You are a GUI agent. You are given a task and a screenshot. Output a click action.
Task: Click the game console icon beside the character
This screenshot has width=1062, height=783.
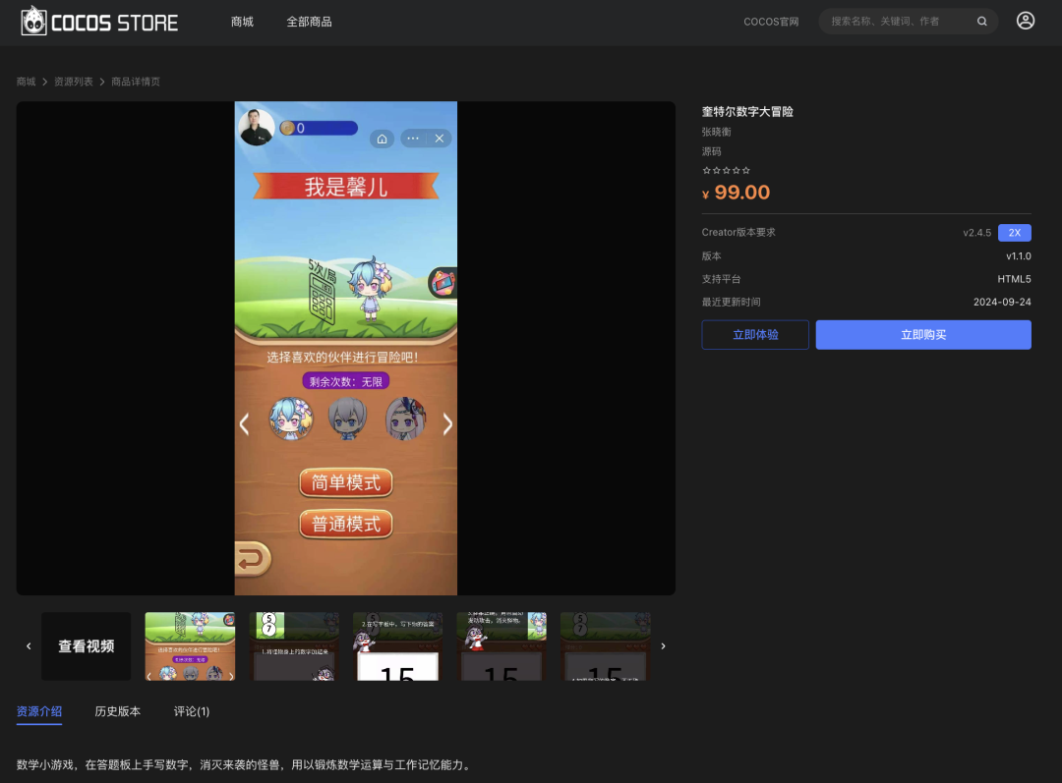pyautogui.click(x=444, y=282)
